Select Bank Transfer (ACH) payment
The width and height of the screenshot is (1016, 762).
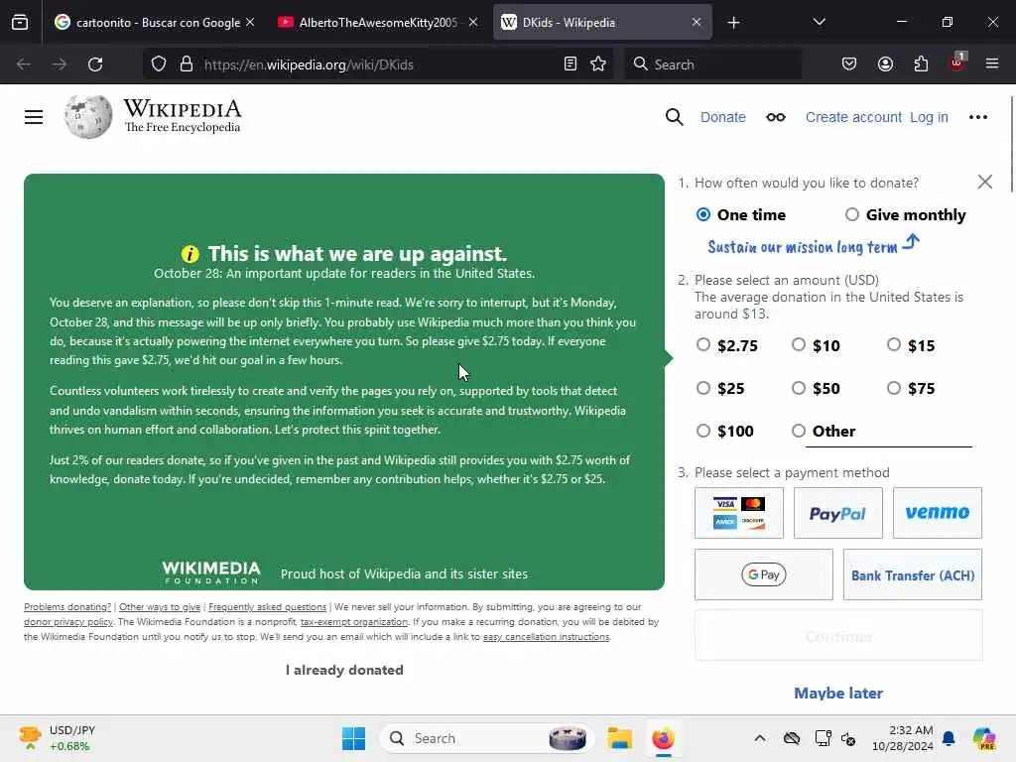coord(913,574)
